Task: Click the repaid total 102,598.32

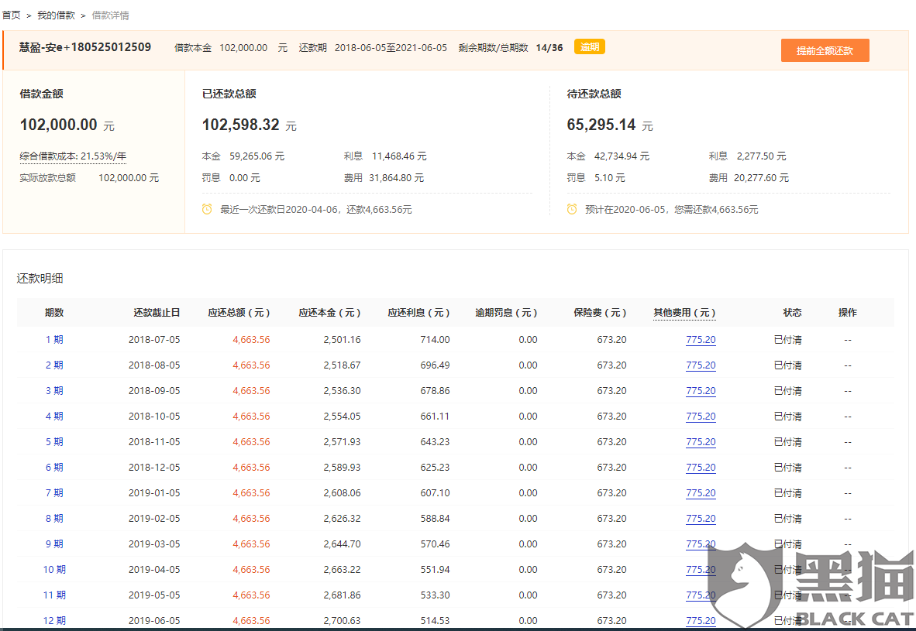Action: tap(241, 125)
